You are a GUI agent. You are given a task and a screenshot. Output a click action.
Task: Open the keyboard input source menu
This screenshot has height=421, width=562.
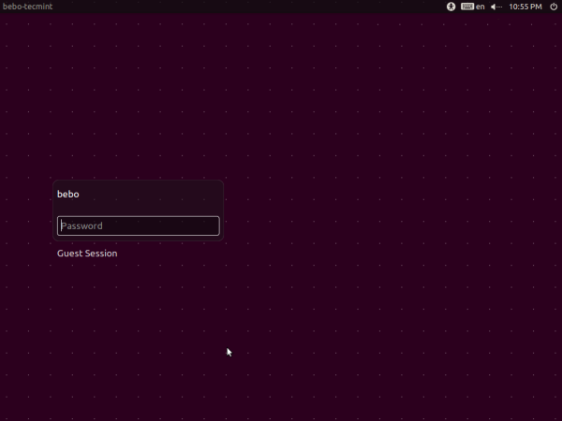coord(466,7)
